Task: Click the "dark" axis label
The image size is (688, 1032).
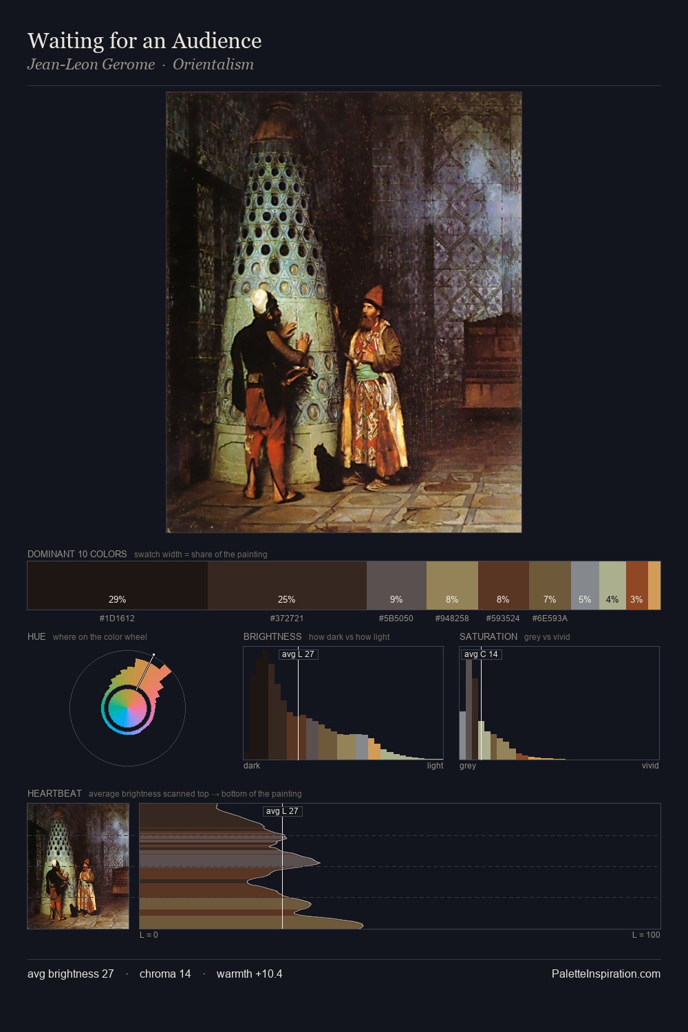Action: tap(252, 766)
